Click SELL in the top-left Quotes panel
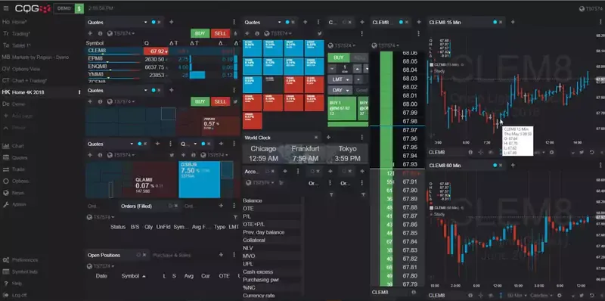Screen dimensions: 605x301 tap(220, 33)
